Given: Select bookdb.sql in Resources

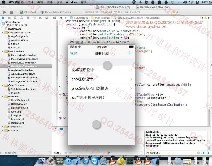Looking at the screenshot, I should point(17,119).
